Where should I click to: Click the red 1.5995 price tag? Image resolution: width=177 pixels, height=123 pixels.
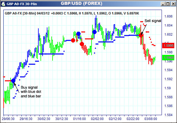pyautogui.click(x=168, y=46)
